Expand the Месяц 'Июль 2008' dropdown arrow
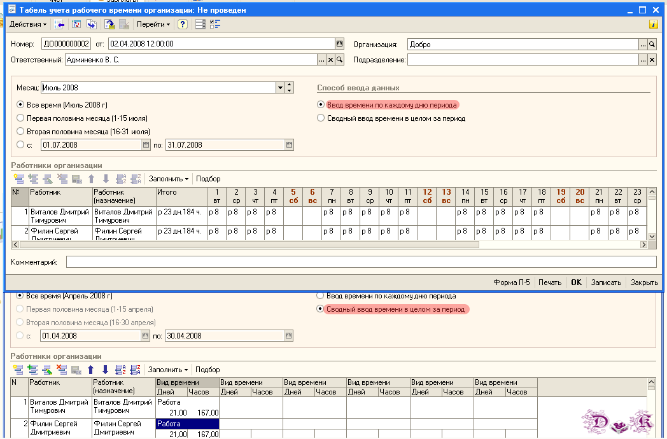The image size is (667, 439). [x=280, y=88]
